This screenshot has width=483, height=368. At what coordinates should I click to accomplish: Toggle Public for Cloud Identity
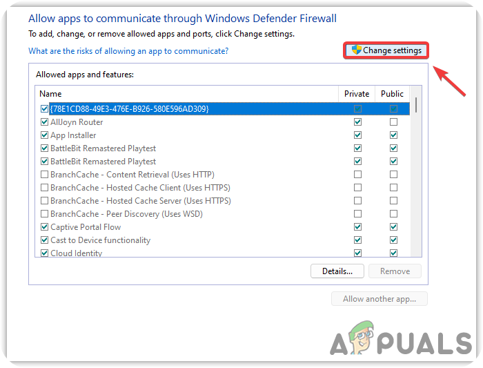point(393,253)
